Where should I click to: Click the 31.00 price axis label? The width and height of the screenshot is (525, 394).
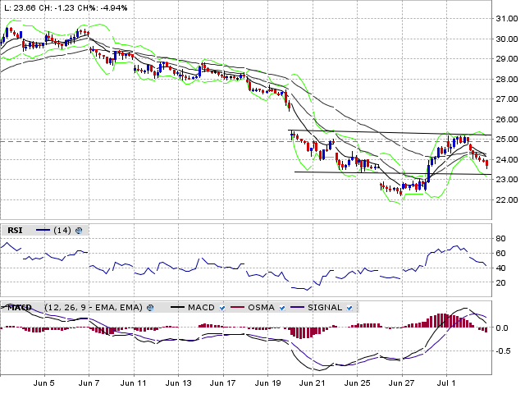(506, 19)
